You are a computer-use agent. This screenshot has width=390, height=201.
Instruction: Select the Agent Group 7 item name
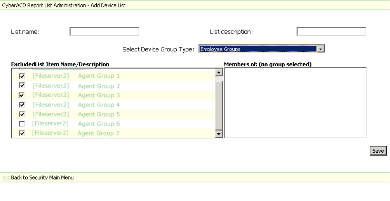click(x=99, y=133)
